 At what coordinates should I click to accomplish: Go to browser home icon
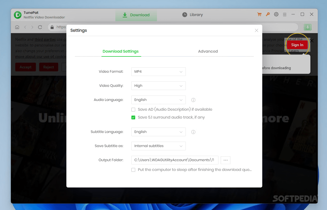click(17, 27)
